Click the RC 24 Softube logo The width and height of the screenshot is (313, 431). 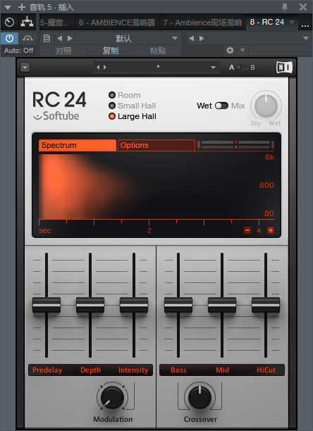(x=59, y=106)
